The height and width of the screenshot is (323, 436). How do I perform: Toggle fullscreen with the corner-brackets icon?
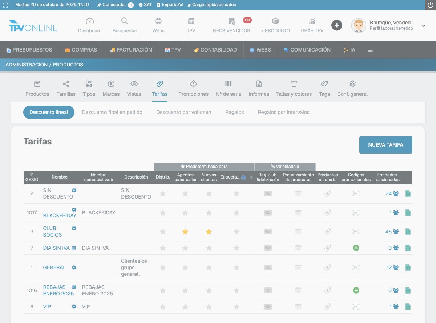5,5
